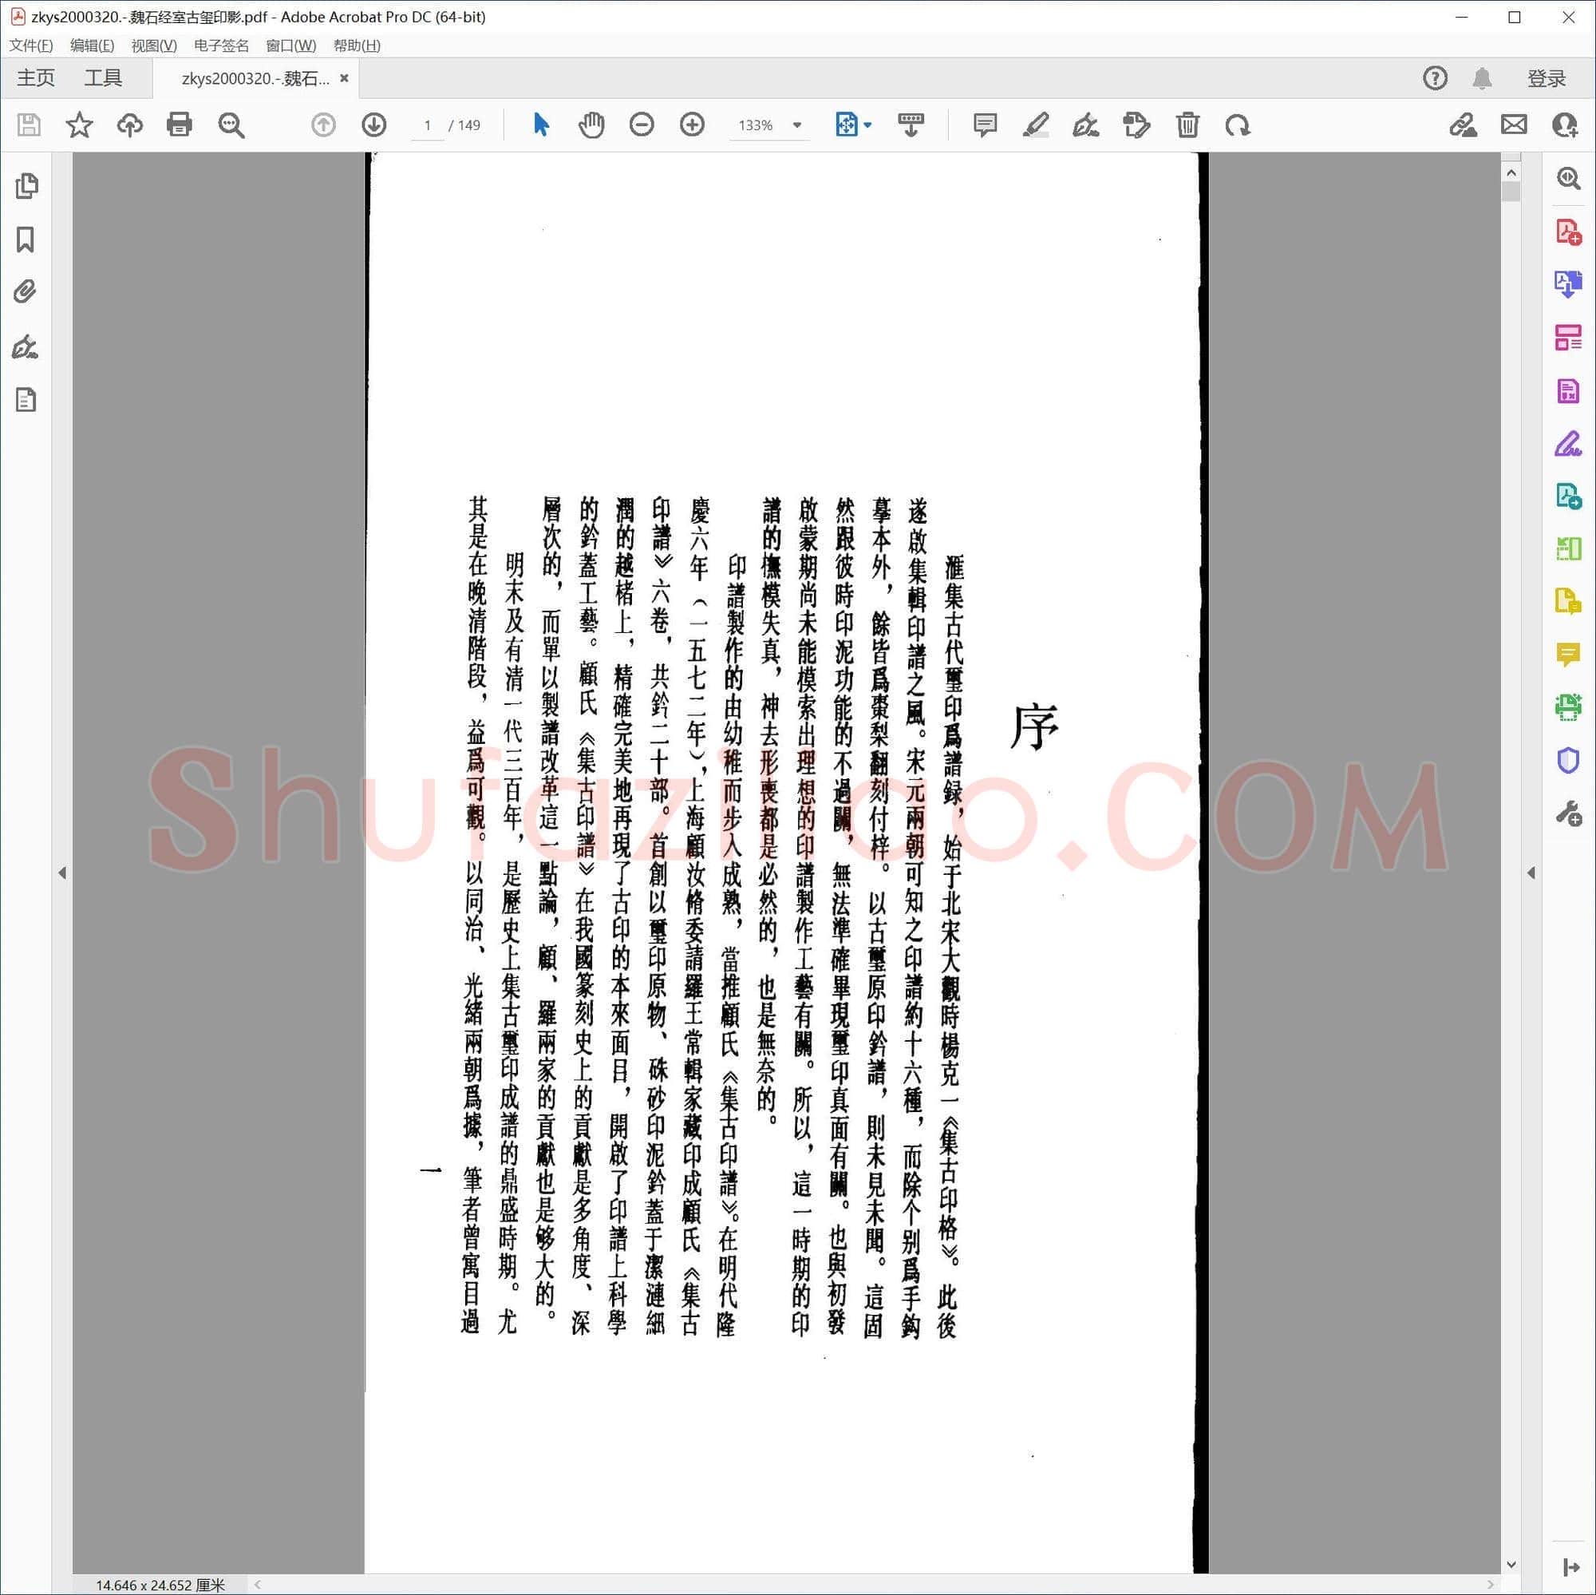Open the Create PDF tool
Screen dimensions: 1596x1595
coord(1568,232)
